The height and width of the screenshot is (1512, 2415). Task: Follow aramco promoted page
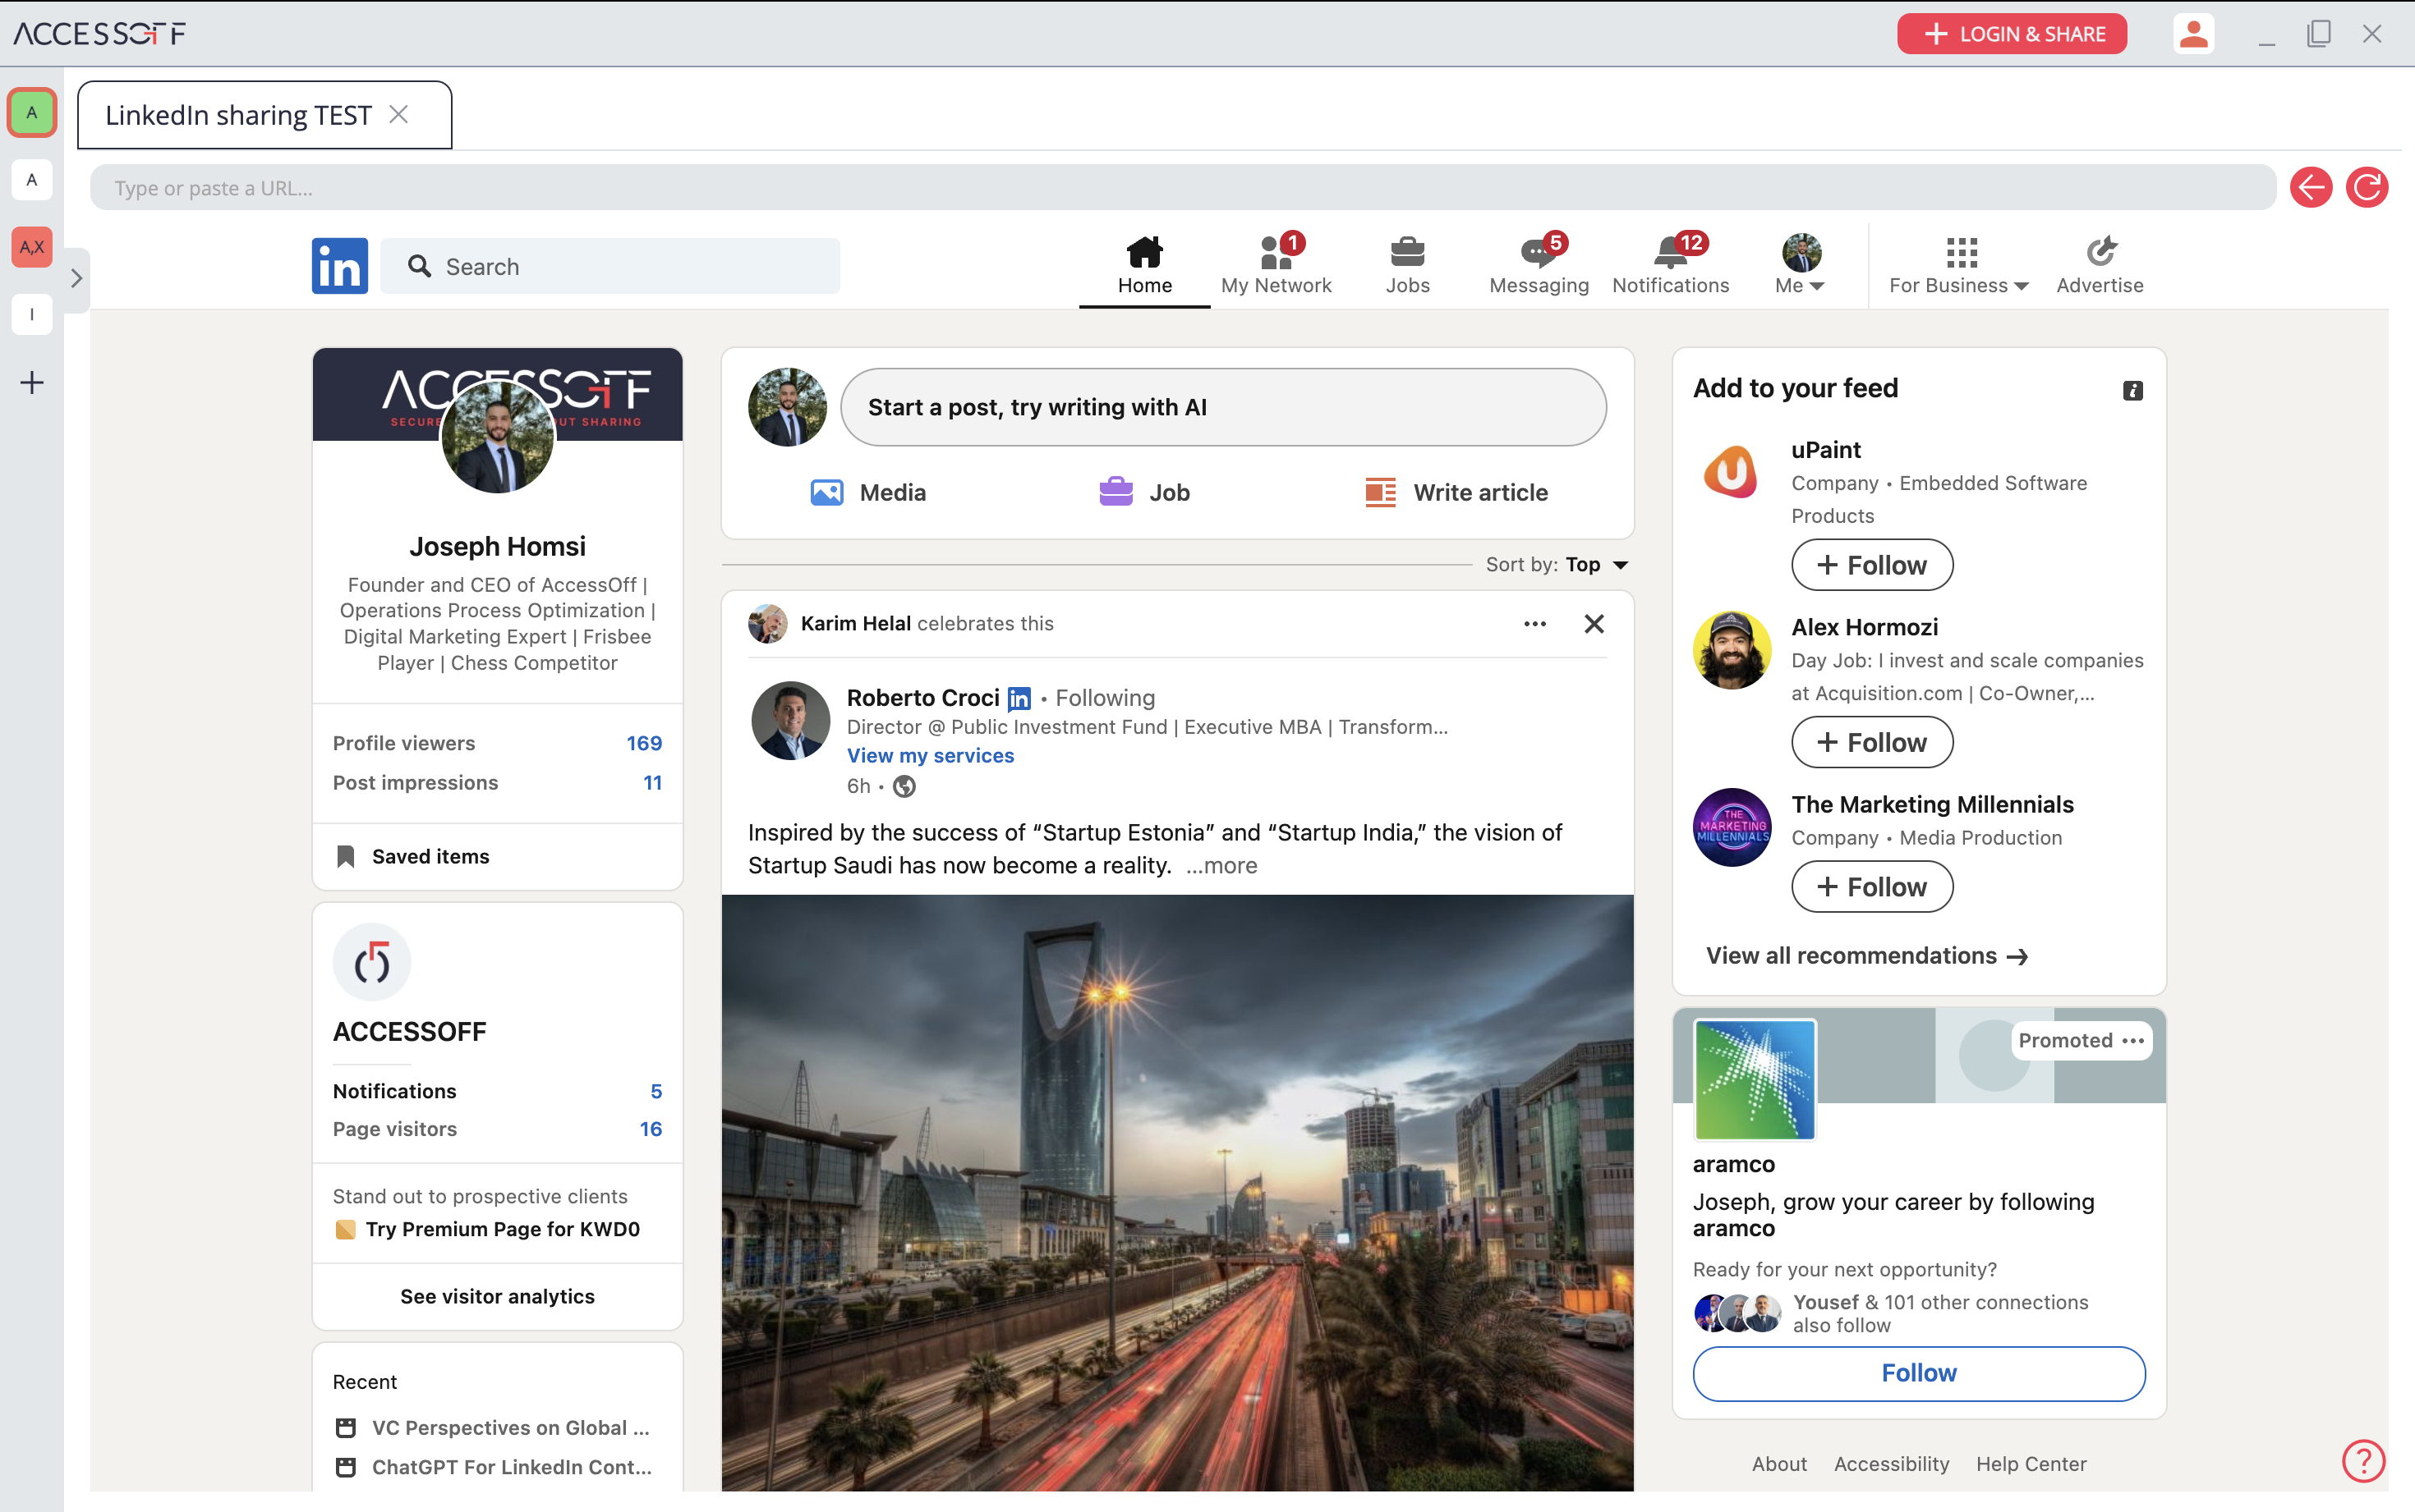pos(1919,1373)
